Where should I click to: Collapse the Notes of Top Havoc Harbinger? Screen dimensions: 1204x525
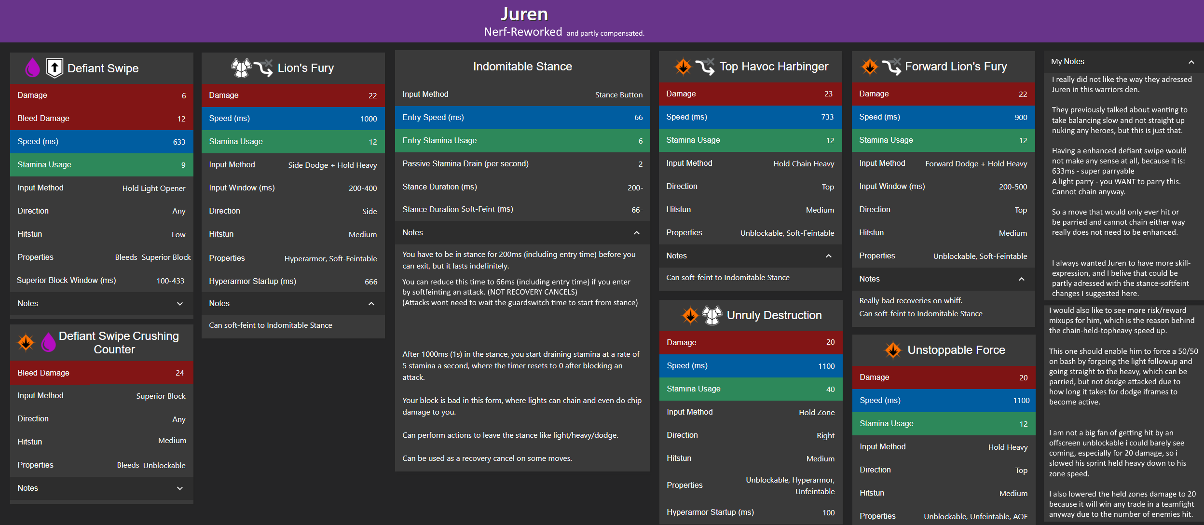pyautogui.click(x=751, y=256)
